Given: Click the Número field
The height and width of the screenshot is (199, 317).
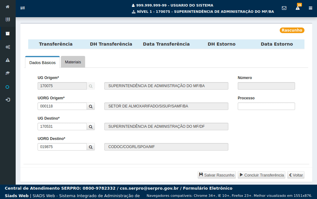Looking at the screenshot, I should point(266,86).
